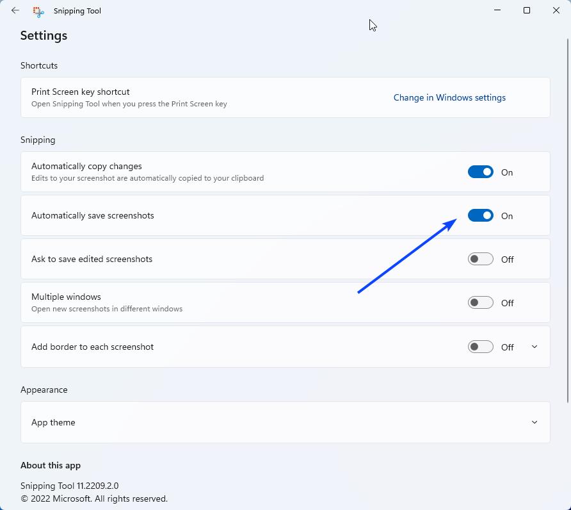Turn on Multiple windows switch
The image size is (571, 510).
pos(480,302)
